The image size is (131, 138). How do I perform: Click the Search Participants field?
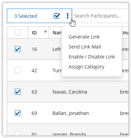tap(100, 16)
